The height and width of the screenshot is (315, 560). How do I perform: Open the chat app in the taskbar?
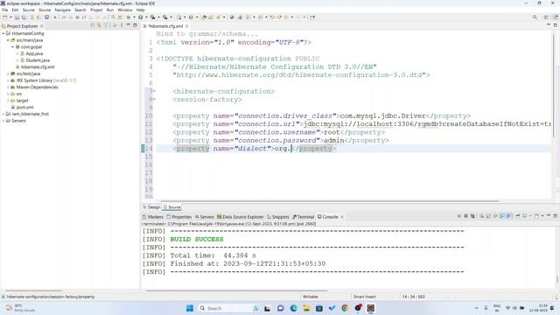(x=281, y=308)
